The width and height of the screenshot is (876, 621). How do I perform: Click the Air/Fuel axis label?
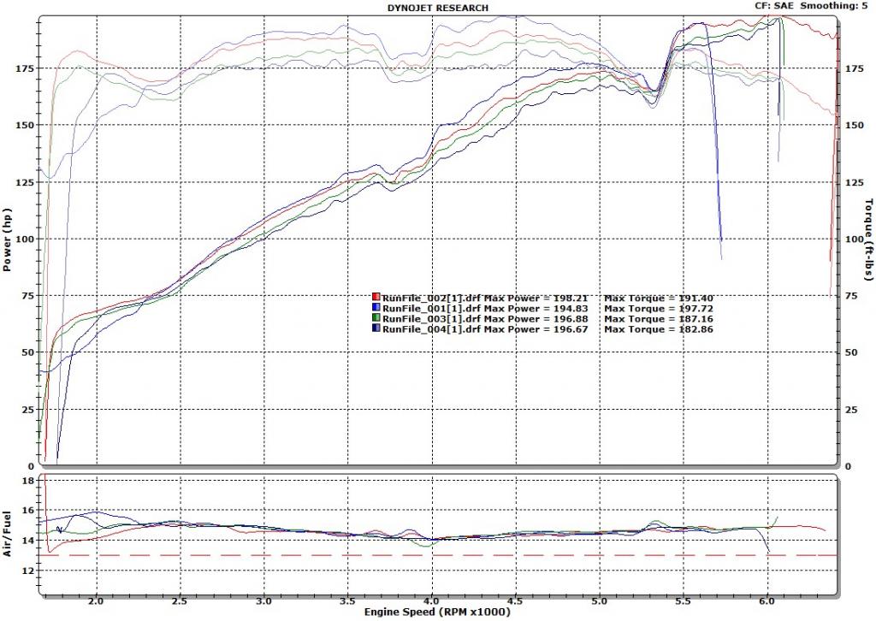[8, 532]
